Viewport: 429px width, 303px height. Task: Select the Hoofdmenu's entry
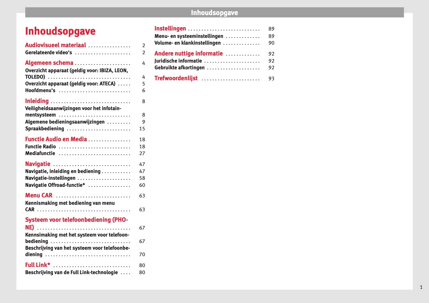[40, 91]
